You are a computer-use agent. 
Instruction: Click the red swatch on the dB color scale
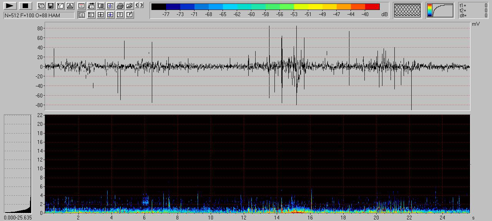(x=372, y=7)
